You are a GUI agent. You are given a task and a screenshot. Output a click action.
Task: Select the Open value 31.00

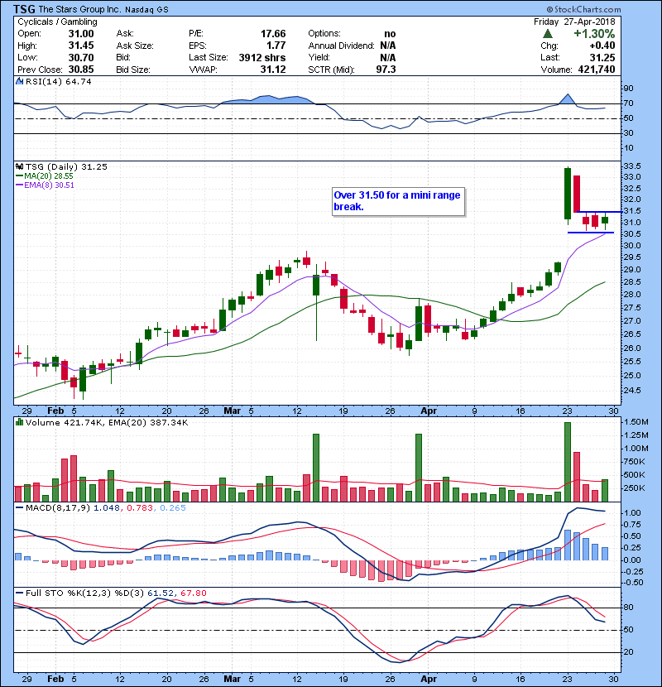(81, 34)
